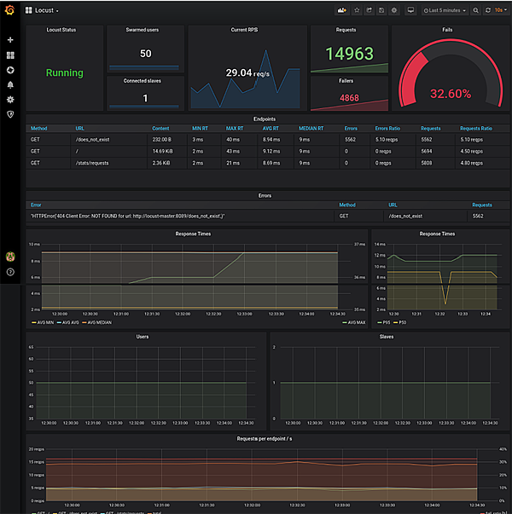Open the Failers panel title menu
The width and height of the screenshot is (512, 514).
[x=346, y=81]
